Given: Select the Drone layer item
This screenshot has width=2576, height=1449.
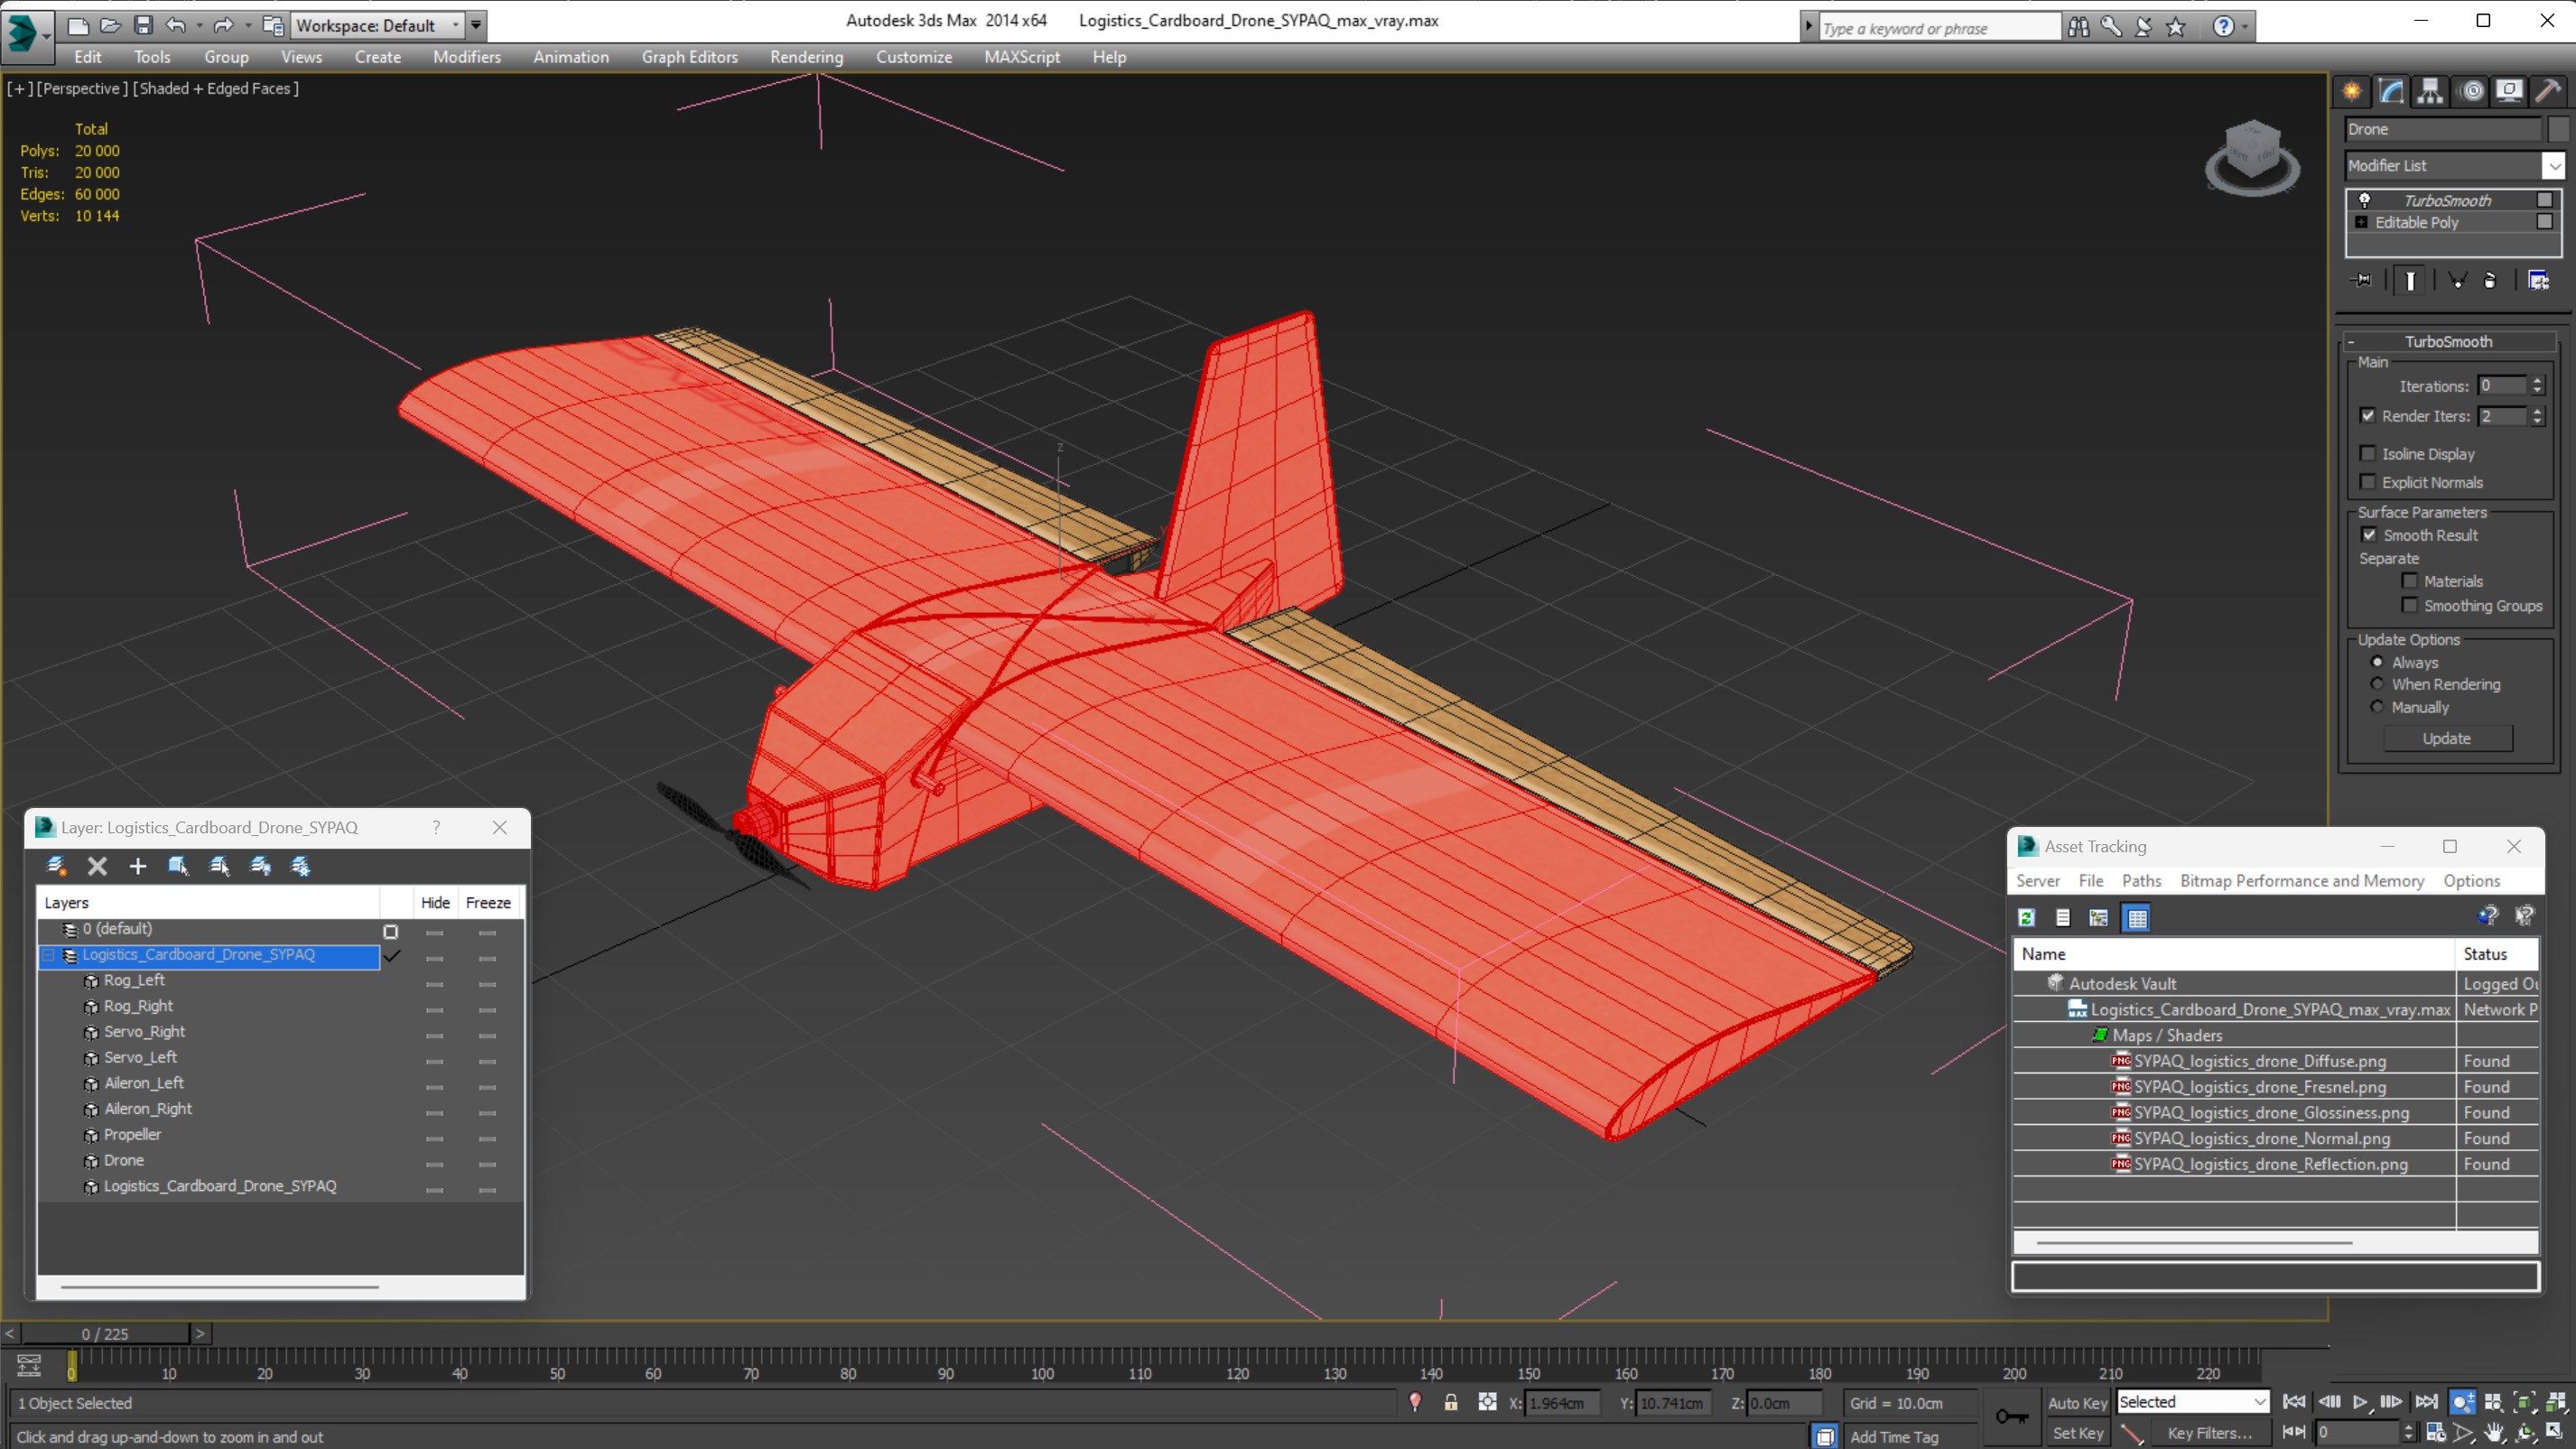Looking at the screenshot, I should coord(124,1159).
